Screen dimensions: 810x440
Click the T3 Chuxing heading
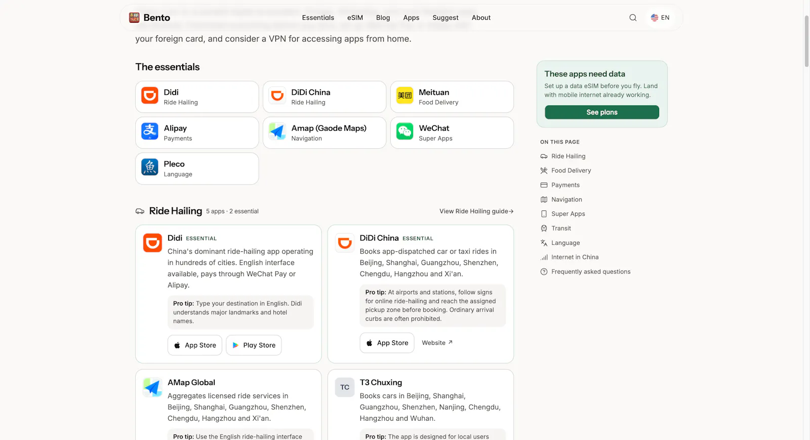pyautogui.click(x=381, y=383)
